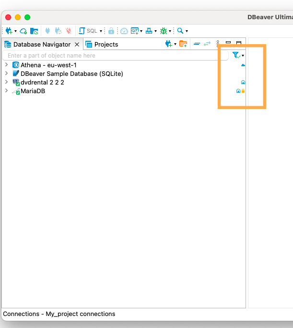Toggle Link with Editor arrows icon
The height and width of the screenshot is (328, 293).
tap(207, 44)
